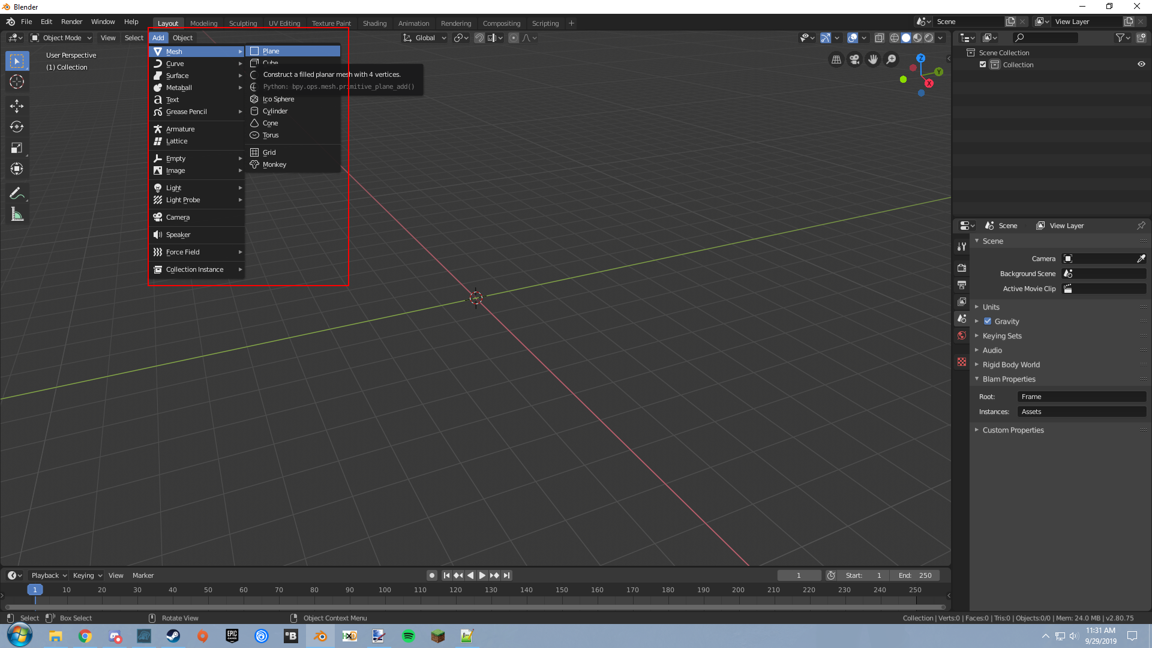Select the Scale tool in the toolbar

point(17,148)
